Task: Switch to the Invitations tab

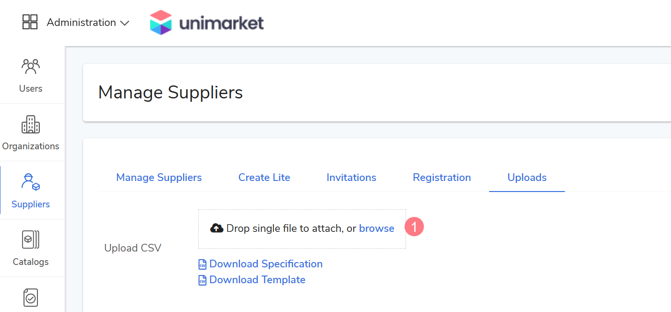Action: point(351,178)
